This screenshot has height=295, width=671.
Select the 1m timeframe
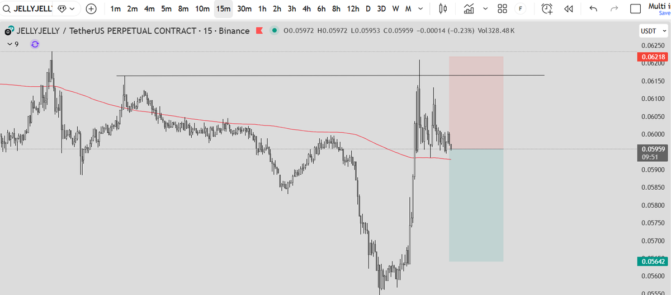point(116,9)
